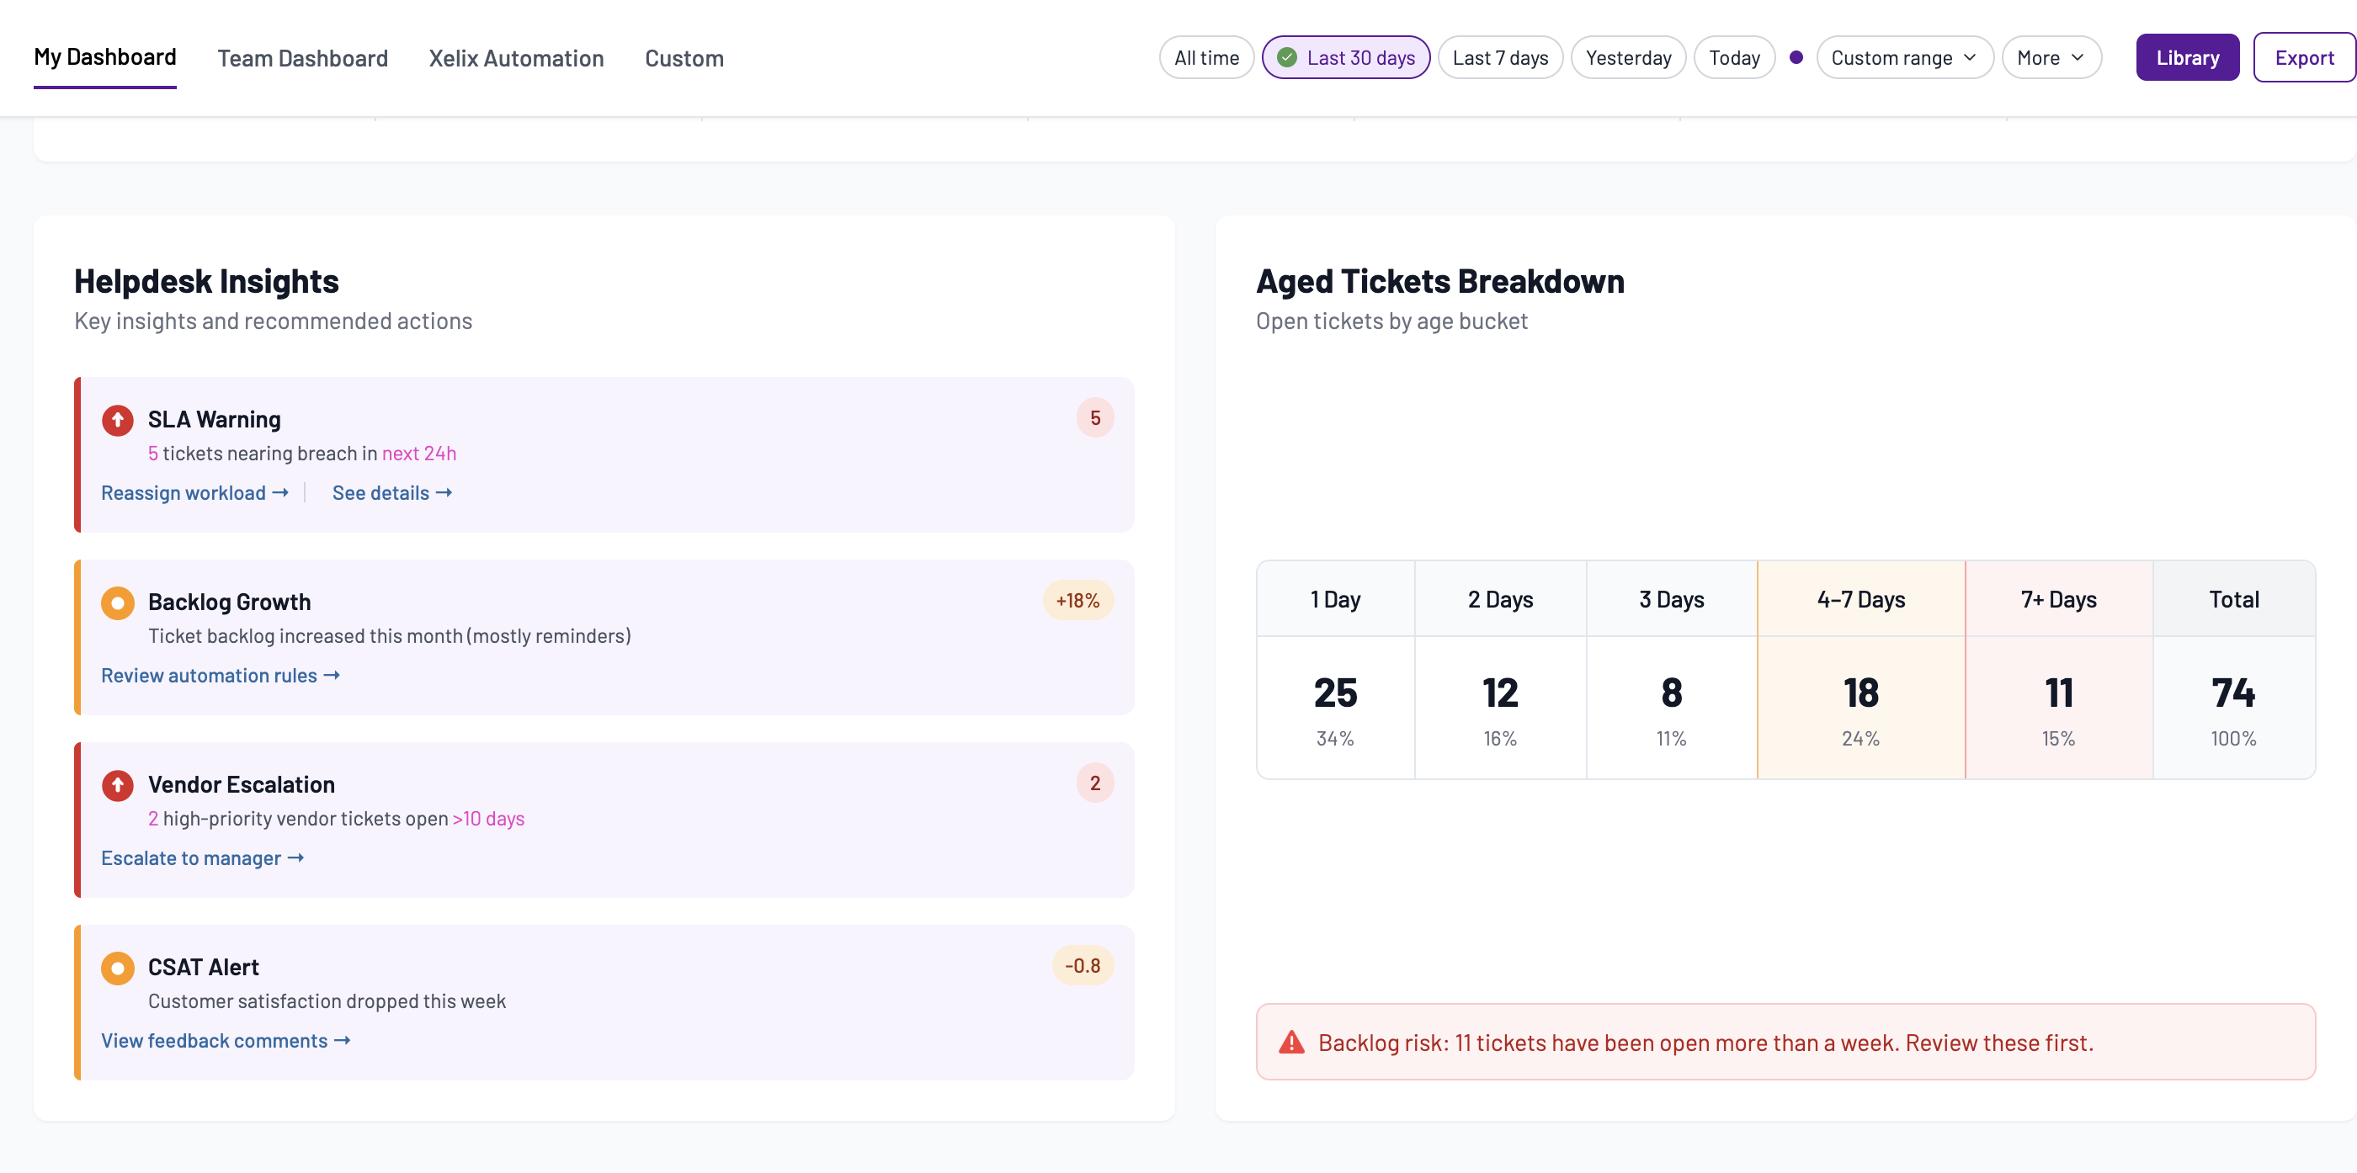Follow the Reassign workload link
Viewport: 2357px width, 1173px height.
[x=195, y=493]
